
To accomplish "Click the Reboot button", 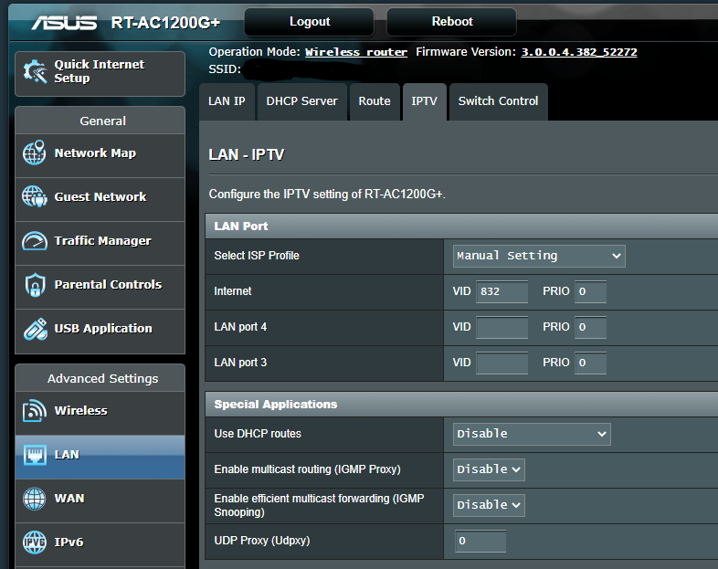I will (452, 22).
